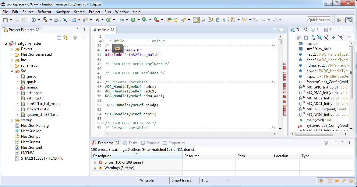Click the New C Source File icon

click(97, 20)
